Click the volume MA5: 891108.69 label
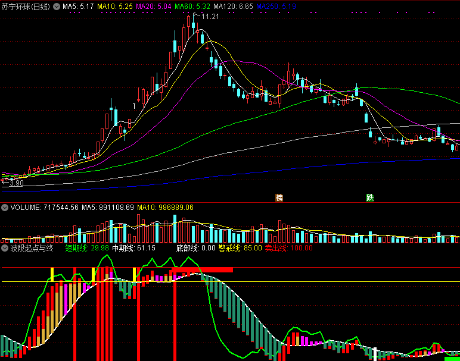 click(x=108, y=208)
